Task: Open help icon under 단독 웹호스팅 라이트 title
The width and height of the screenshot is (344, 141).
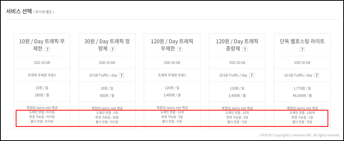Action: click(302, 49)
